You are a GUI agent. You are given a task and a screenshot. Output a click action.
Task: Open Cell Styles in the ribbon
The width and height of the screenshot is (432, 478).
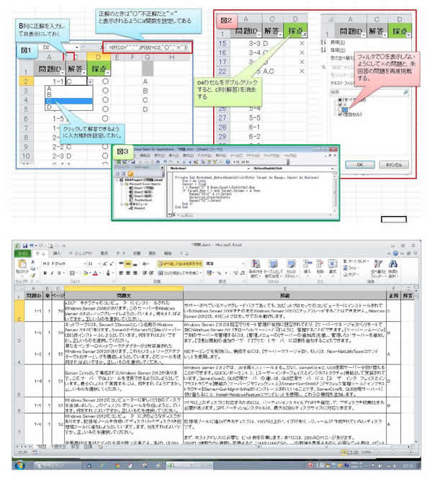click(291, 268)
